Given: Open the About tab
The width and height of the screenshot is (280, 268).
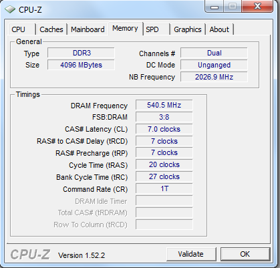Looking at the screenshot, I should click(219, 29).
